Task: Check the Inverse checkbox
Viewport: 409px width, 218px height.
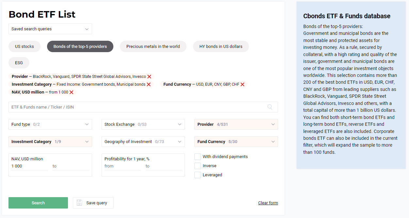Action: pyautogui.click(x=197, y=166)
